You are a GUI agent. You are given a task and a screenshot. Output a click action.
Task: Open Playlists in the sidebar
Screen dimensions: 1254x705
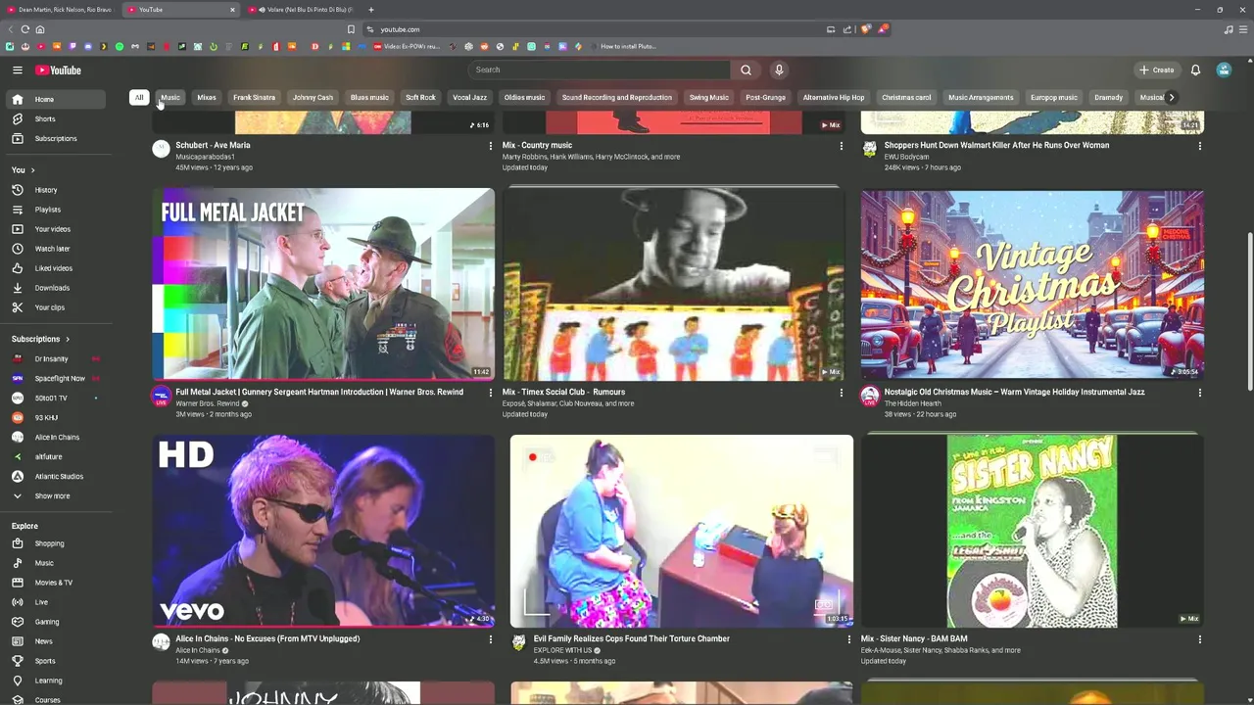54,210
